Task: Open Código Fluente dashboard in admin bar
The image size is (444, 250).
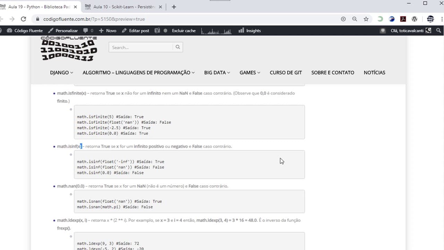Action: (x=25, y=31)
